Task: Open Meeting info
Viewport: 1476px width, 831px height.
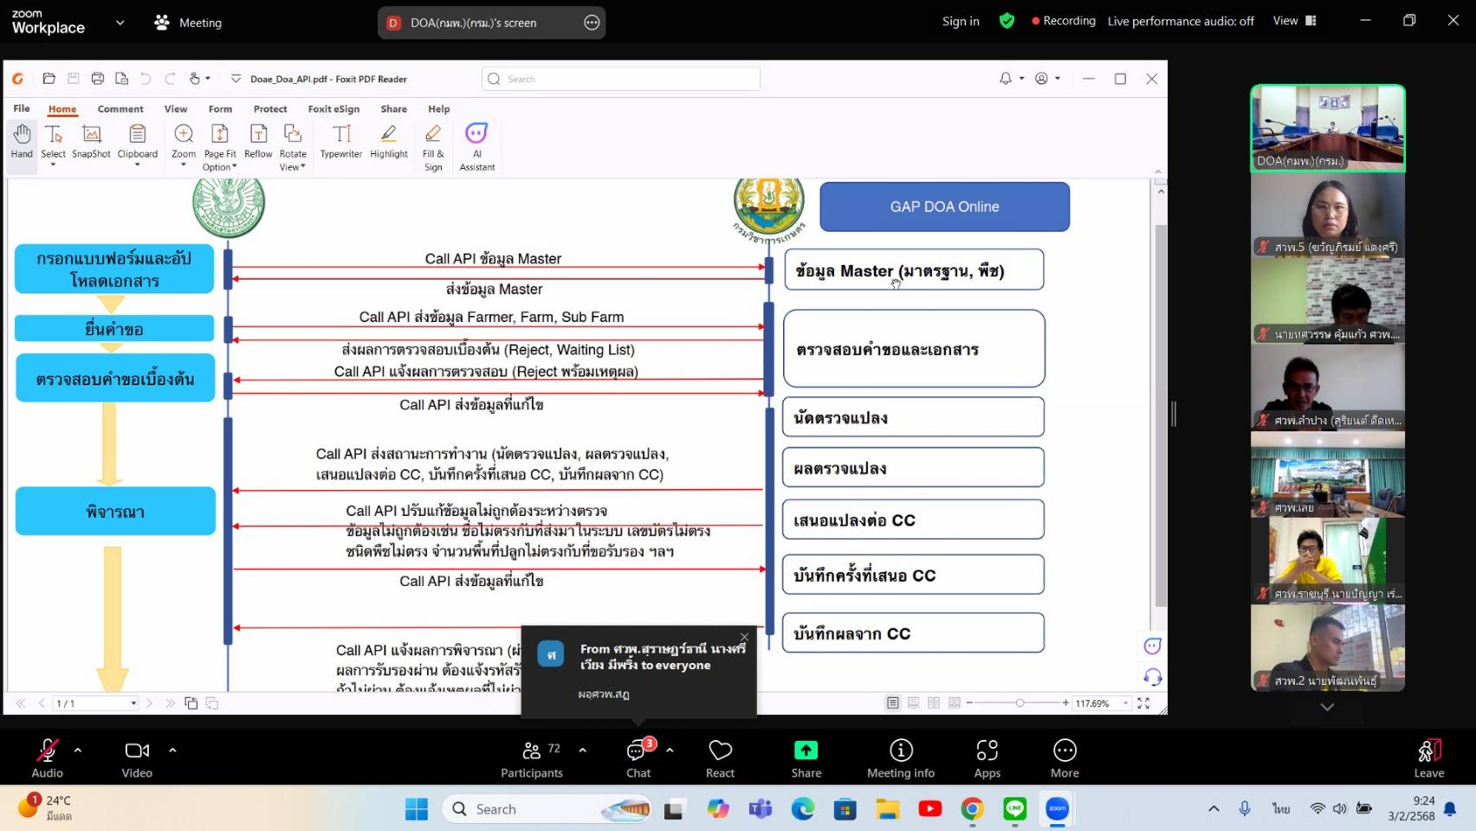Action: pyautogui.click(x=901, y=757)
